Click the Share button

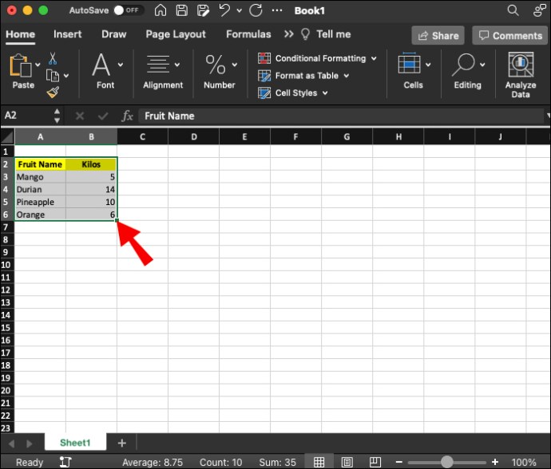coord(438,35)
